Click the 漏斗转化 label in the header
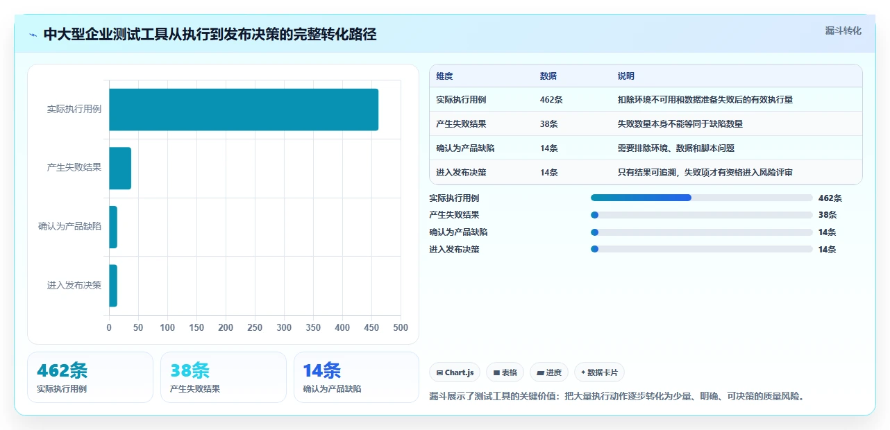 click(843, 31)
